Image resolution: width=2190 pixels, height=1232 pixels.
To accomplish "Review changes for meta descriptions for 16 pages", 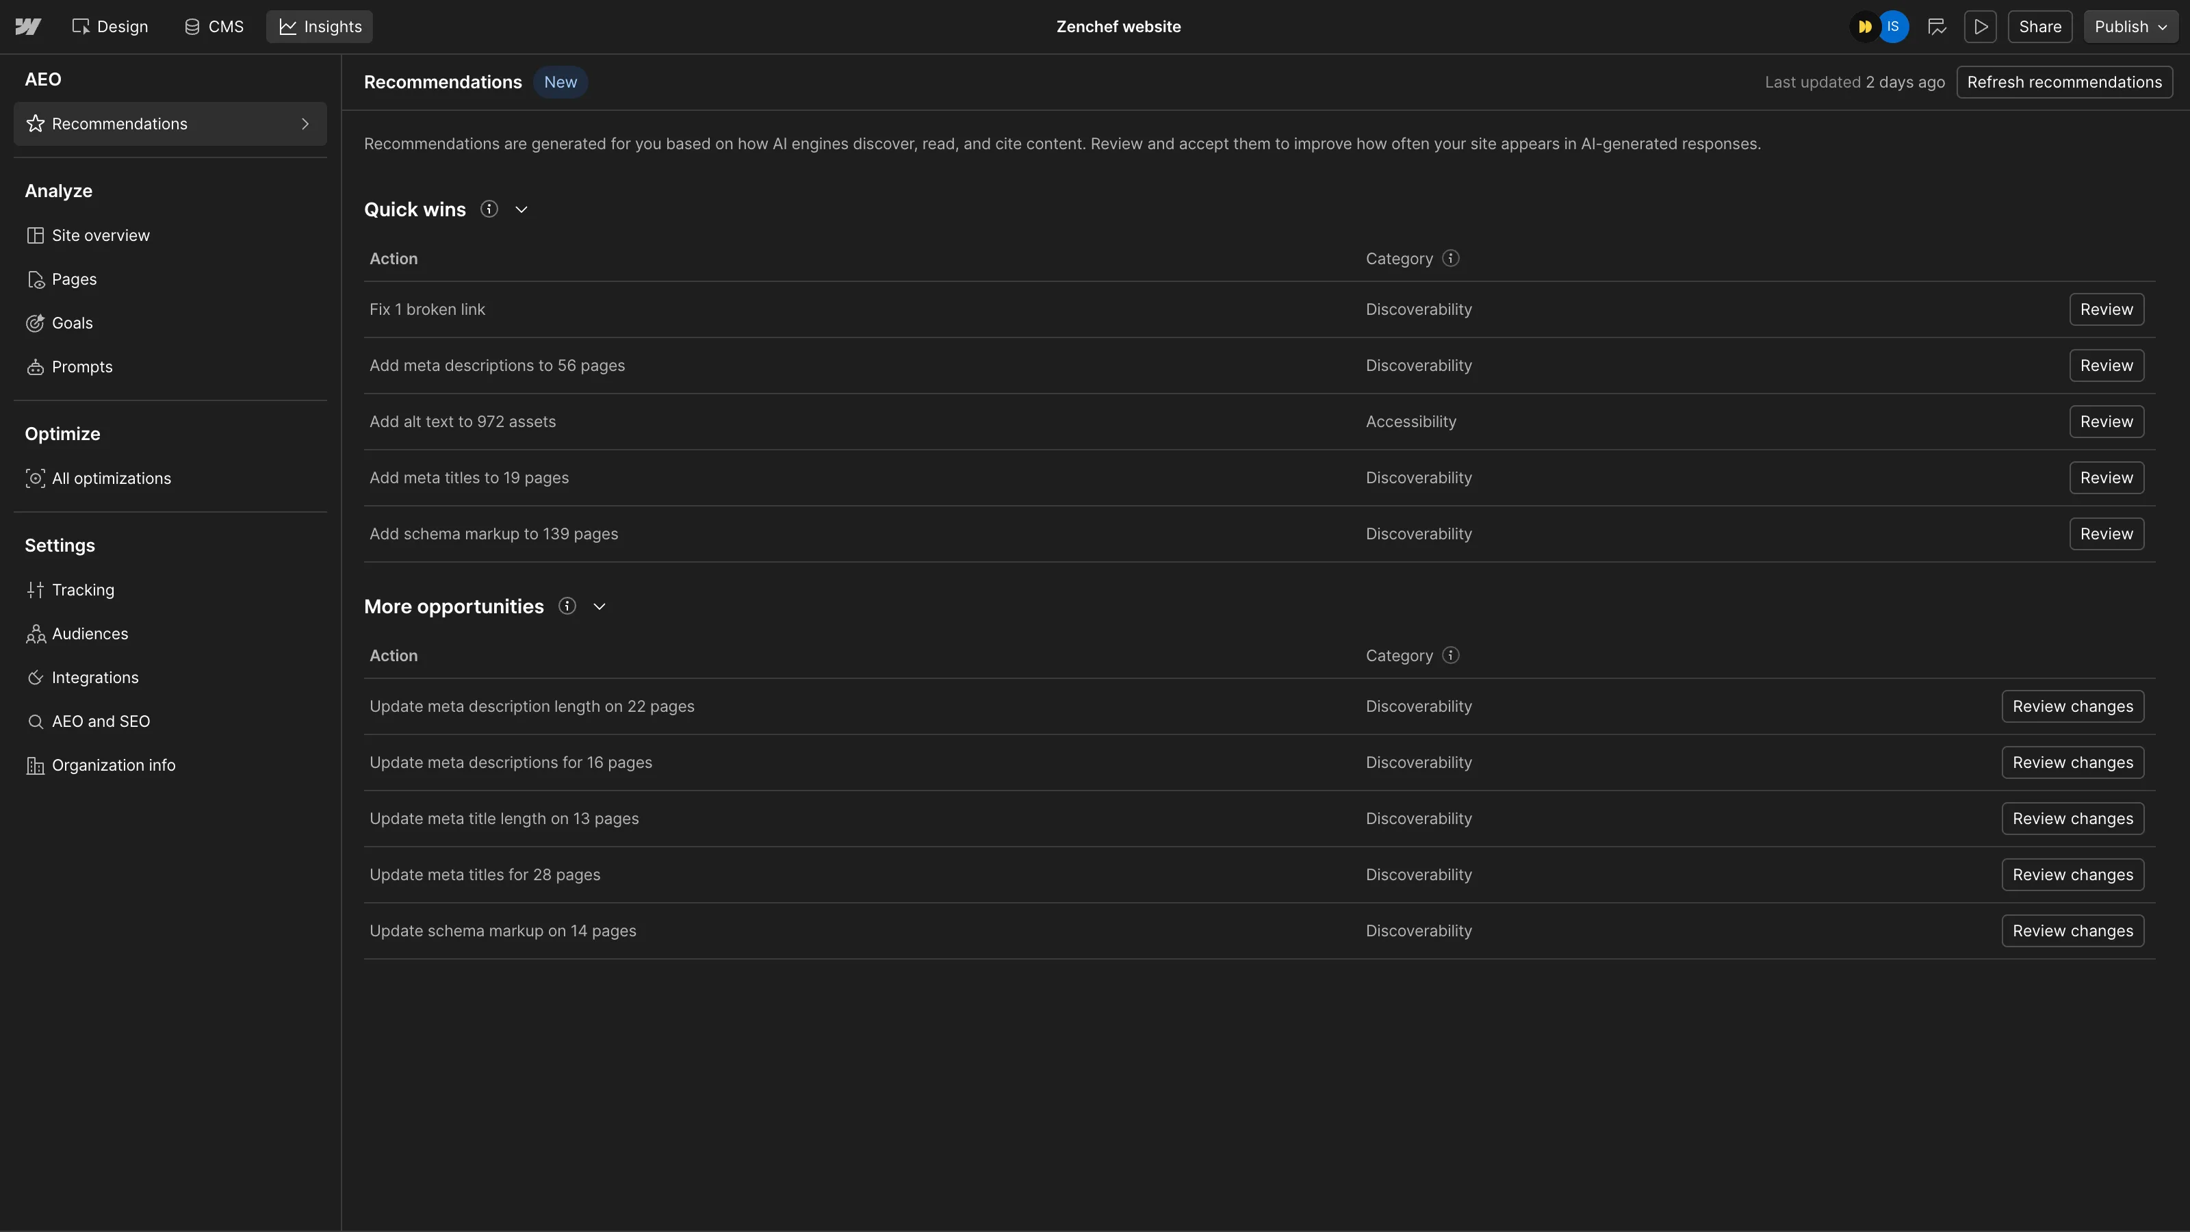I will coord(2073,762).
